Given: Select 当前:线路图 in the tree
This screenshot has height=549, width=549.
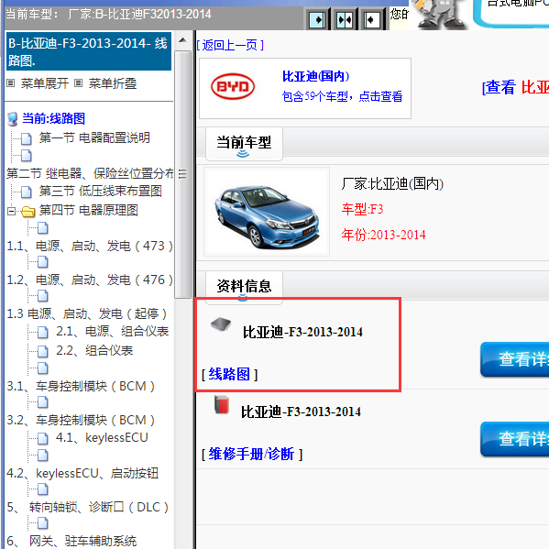Looking at the screenshot, I should click(x=53, y=119).
